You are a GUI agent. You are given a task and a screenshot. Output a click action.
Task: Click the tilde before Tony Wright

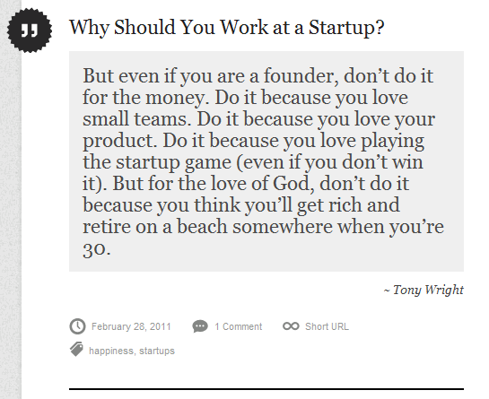(x=387, y=291)
